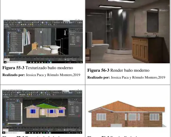Click 'Realizado por' credit under Figura 56-3
171x137 pixels.
pyautogui.click(x=126, y=77)
